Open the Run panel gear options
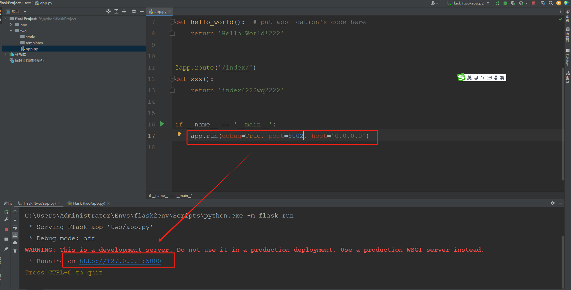Image resolution: width=571 pixels, height=290 pixels. click(553, 203)
